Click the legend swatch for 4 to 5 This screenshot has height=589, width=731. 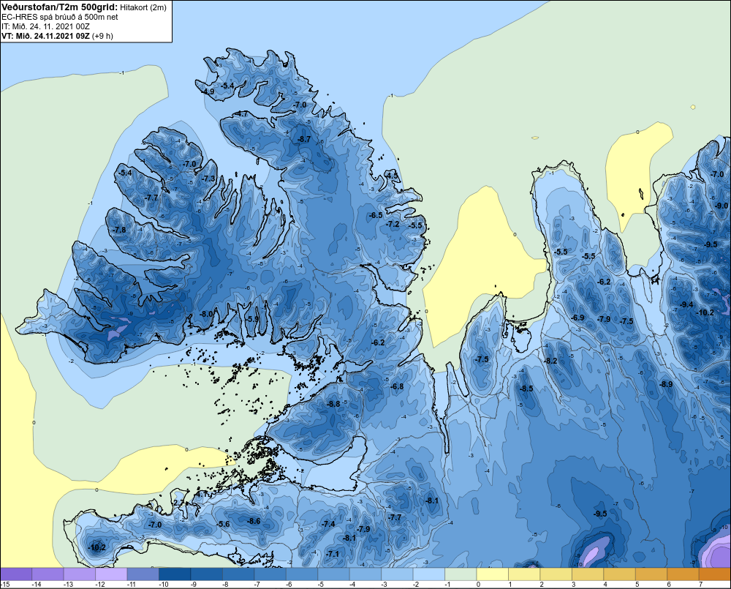pos(619,574)
